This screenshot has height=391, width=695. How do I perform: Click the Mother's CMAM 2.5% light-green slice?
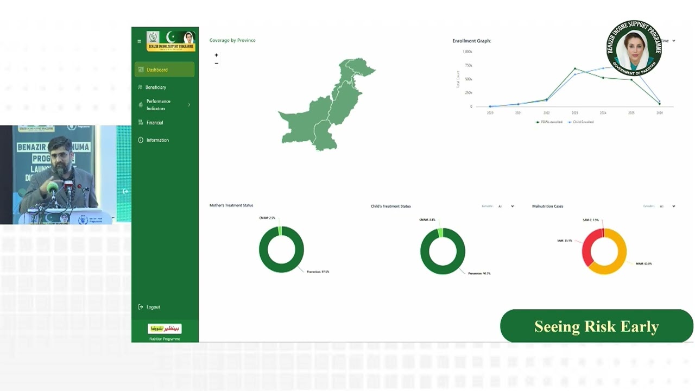(280, 231)
